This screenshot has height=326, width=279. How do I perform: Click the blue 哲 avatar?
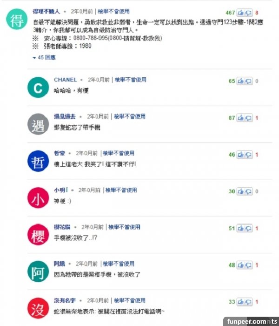click(x=38, y=161)
